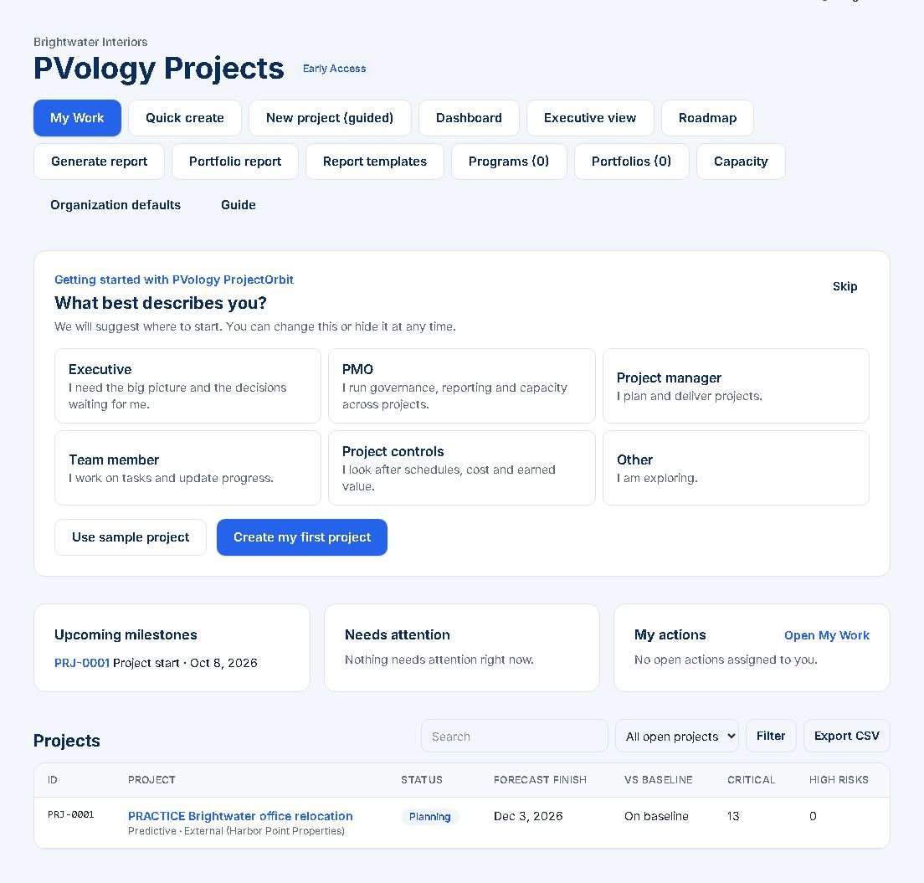The image size is (924, 883).
Task: Choose the Other role card
Action: coord(736,468)
